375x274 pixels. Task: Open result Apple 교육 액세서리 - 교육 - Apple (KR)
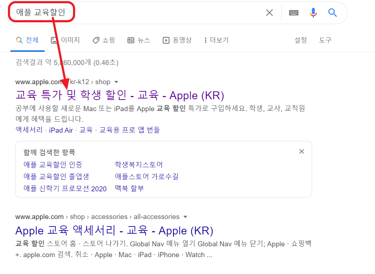tap(114, 230)
